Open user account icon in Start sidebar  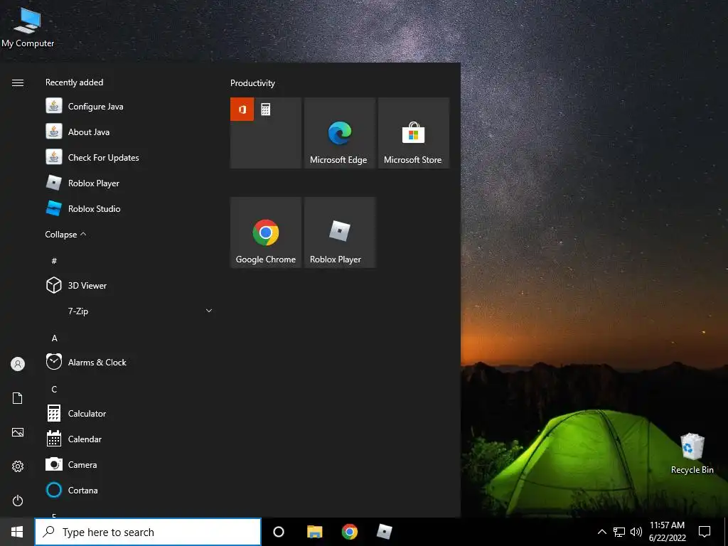point(18,364)
